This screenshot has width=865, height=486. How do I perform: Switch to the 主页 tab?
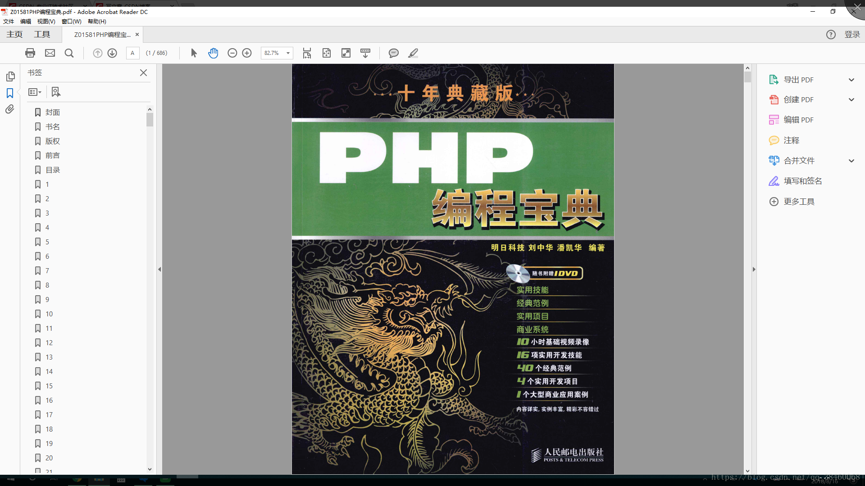tap(14, 35)
